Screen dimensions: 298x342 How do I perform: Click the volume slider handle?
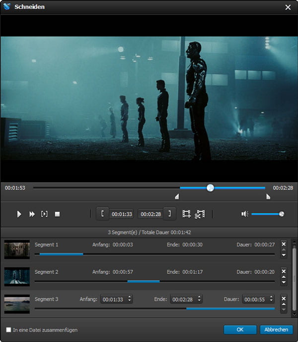coord(282,214)
